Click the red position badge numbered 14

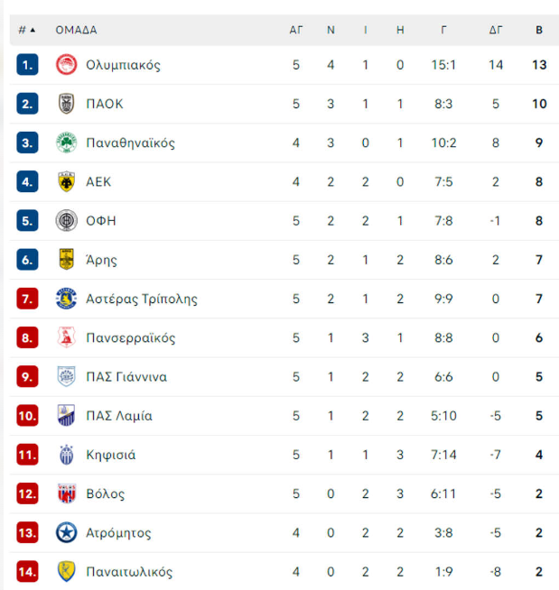pos(27,572)
